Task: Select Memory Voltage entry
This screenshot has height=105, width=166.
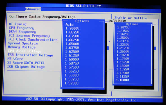Action: click(22, 47)
